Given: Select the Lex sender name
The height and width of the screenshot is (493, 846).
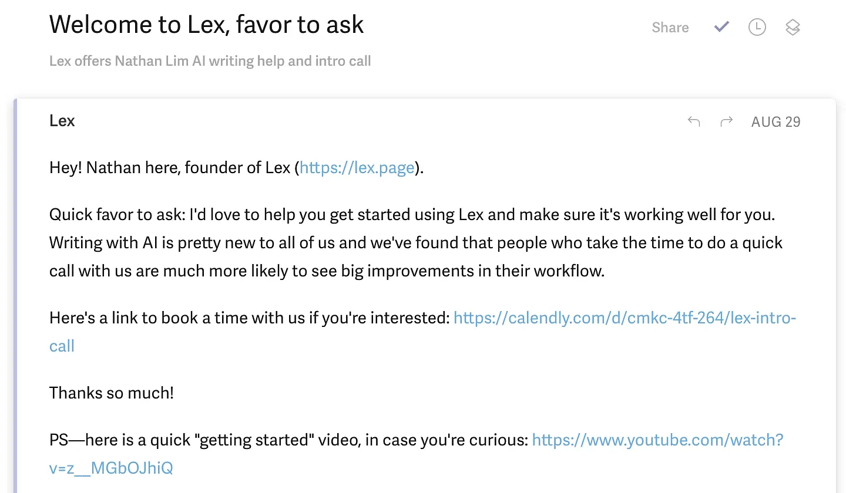Looking at the screenshot, I should (62, 121).
